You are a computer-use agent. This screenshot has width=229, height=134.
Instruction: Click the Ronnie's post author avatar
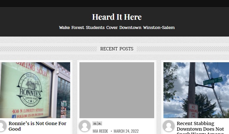(x=3, y=126)
